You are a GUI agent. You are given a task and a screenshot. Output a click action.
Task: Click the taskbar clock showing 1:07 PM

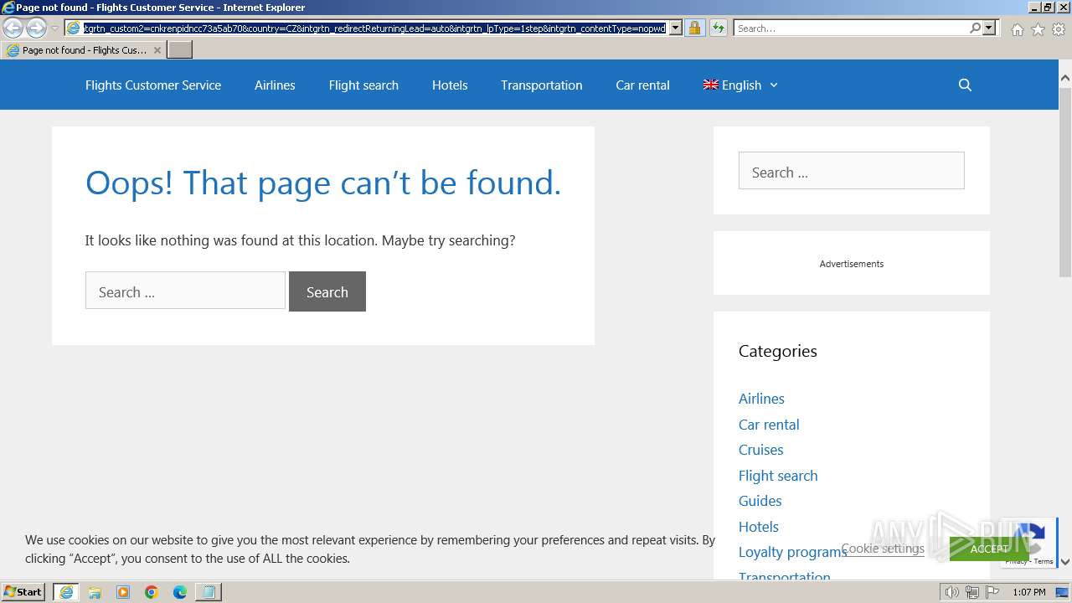coord(1028,592)
